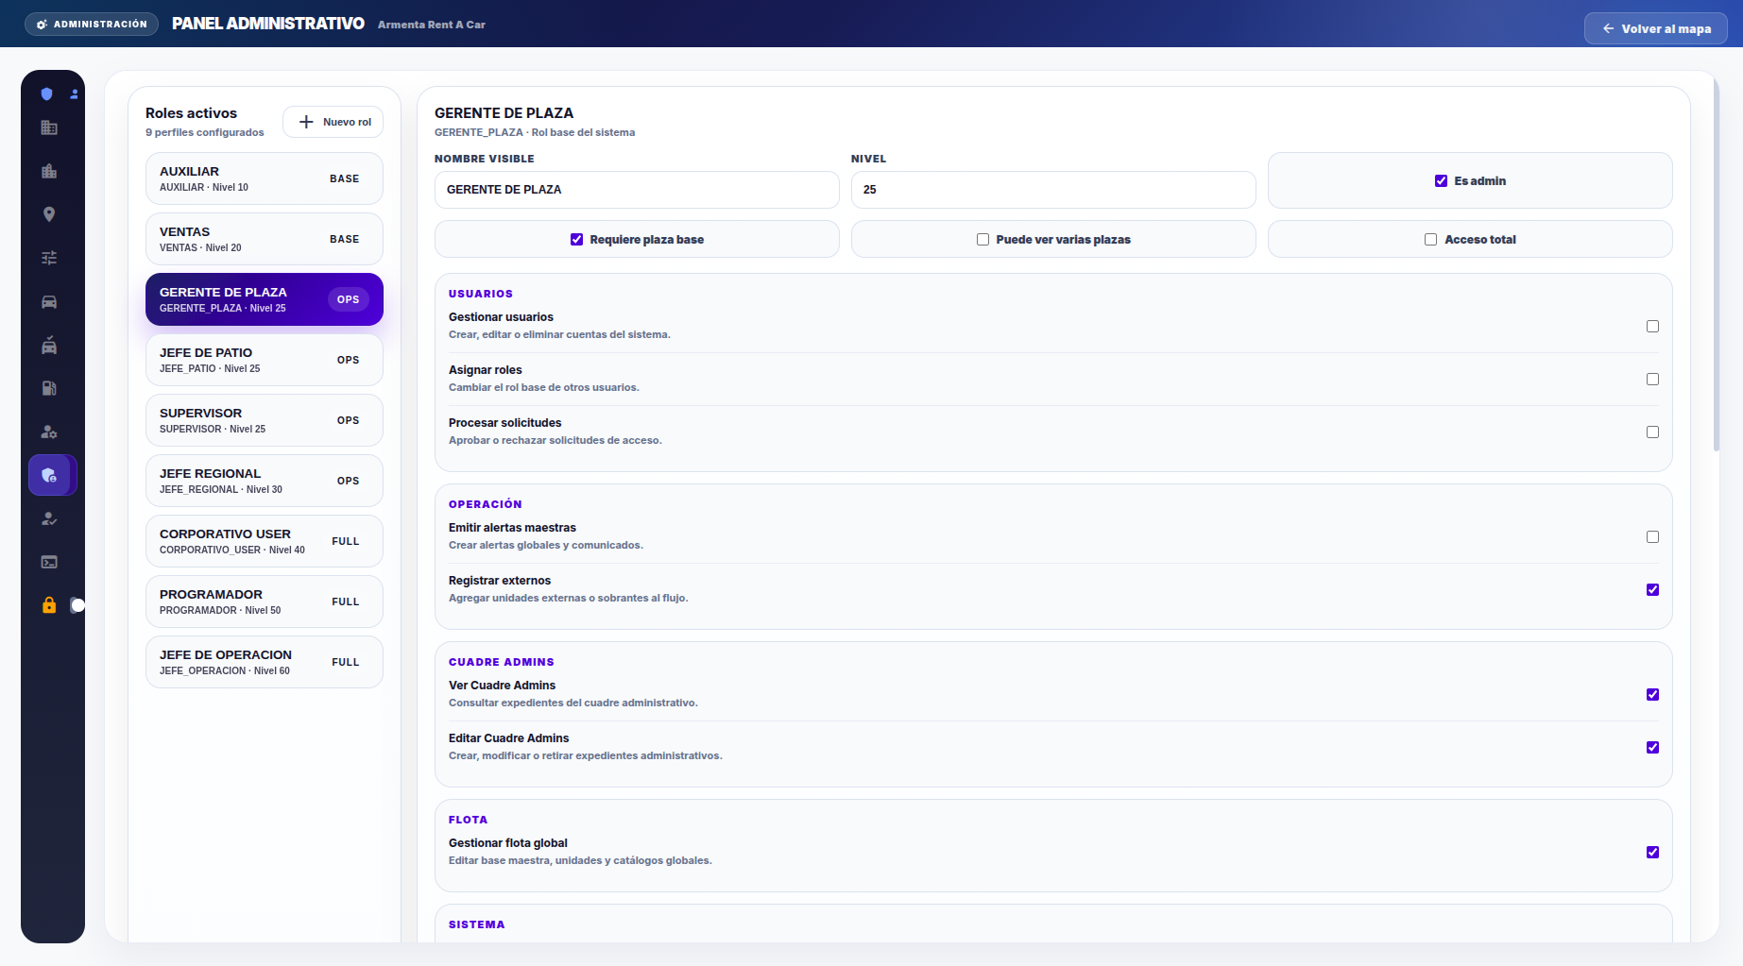Viewport: 1743px width, 966px height.
Task: Select the AUXILIAR role card
Action: (x=265, y=178)
